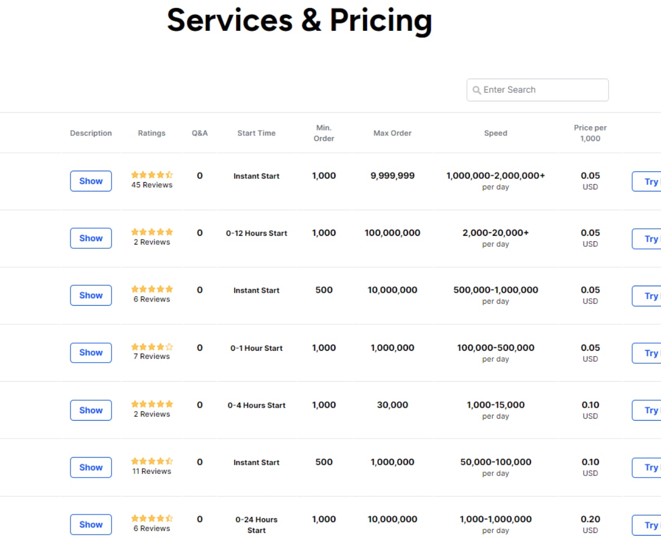Show description for the 0-1 Hour Start service
Screen dimensions: 661x547
91,352
